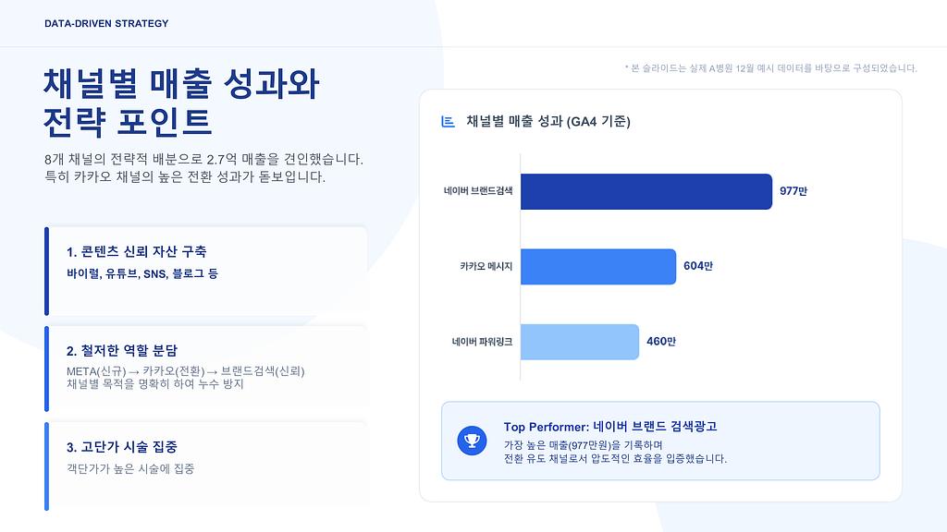The height and width of the screenshot is (532, 947).
Task: Click the DATA-DRIVEN STRATEGY header text
Action: (106, 24)
